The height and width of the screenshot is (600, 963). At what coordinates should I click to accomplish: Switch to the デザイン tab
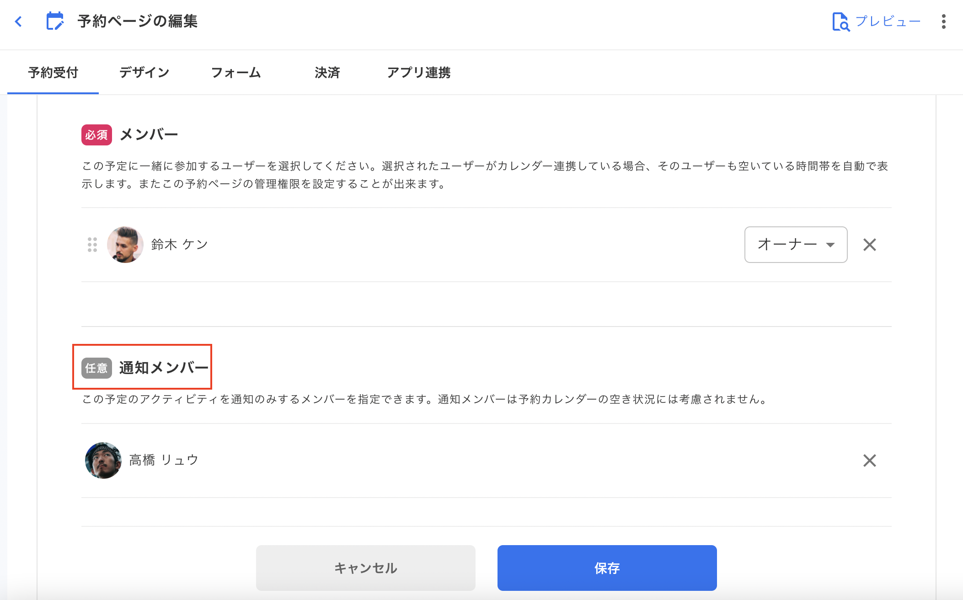click(x=144, y=72)
